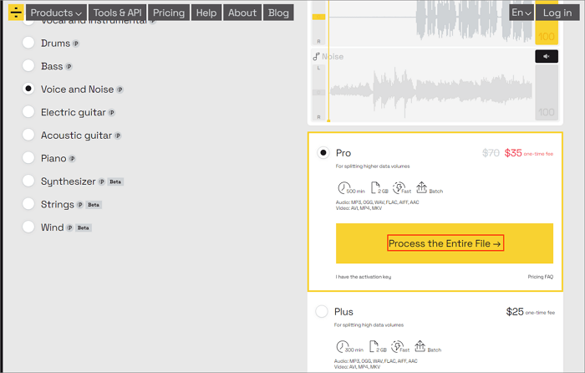This screenshot has height=373, width=585.
Task: Click the $25 Plus price text
Action: (x=515, y=312)
